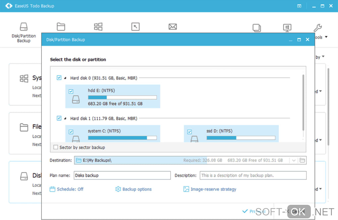
Task: Click File backup task folder icon in background
Action: [x=24, y=127]
